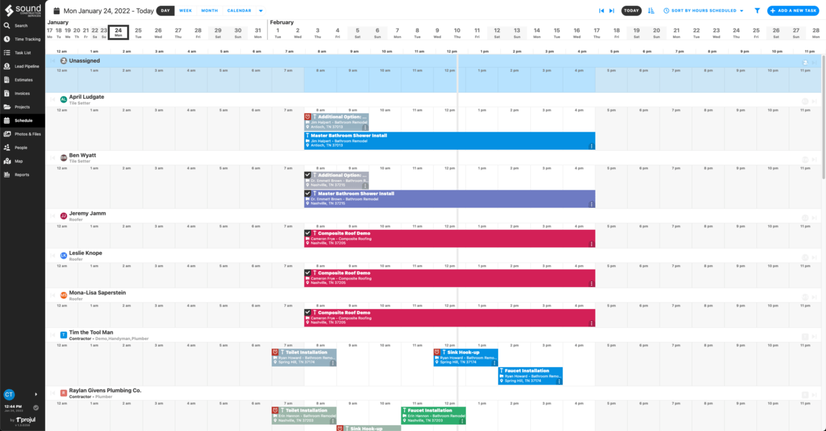Screen dimensions: 826x431
Task: Toggle completion on Master Bathroom Shower Install
Action: coord(308,194)
